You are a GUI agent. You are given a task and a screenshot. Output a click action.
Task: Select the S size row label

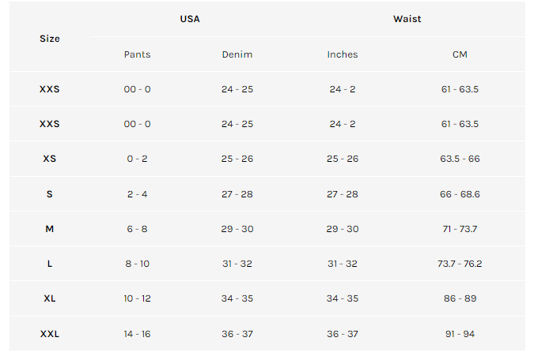50,194
